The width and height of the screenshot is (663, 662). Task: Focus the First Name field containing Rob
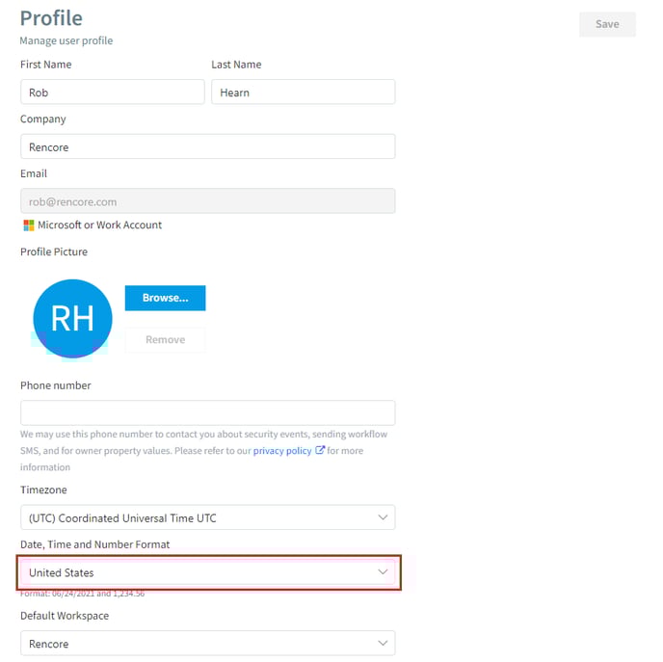point(113,92)
